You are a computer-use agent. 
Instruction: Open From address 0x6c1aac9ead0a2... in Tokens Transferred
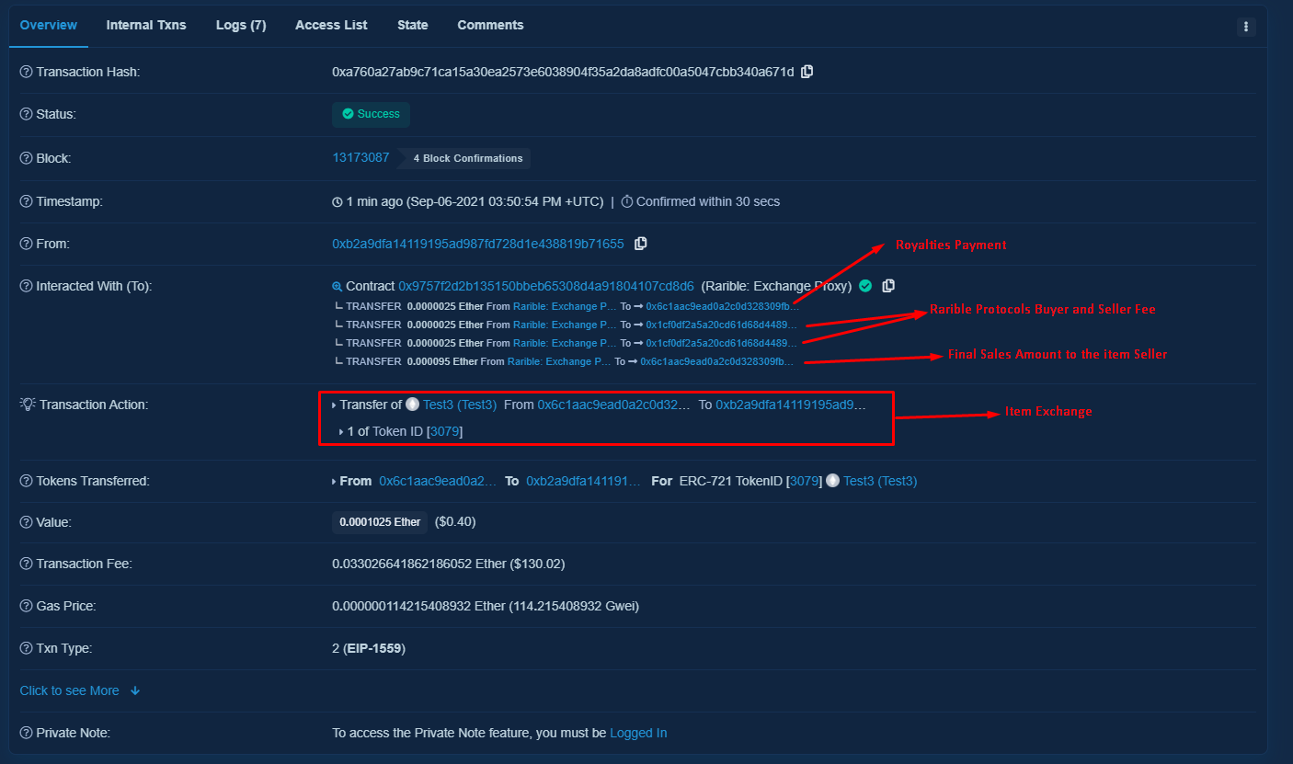click(438, 481)
